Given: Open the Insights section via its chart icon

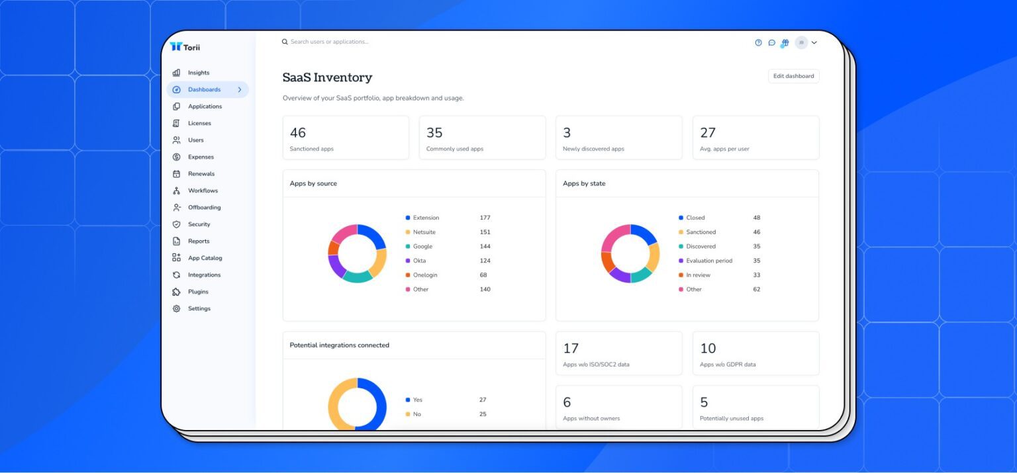Looking at the screenshot, I should (x=175, y=73).
